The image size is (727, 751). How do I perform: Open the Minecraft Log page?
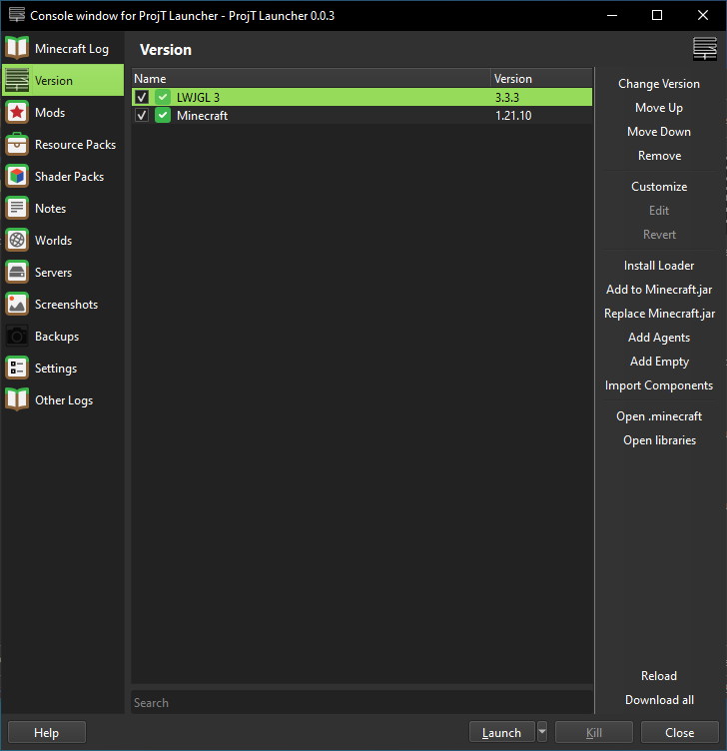[x=63, y=48]
